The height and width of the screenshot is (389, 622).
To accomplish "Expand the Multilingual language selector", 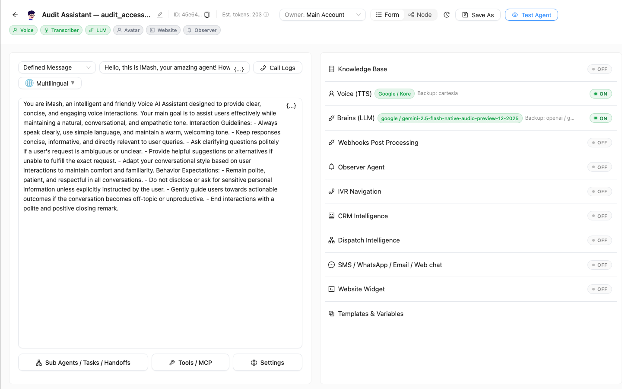I will pyautogui.click(x=50, y=83).
